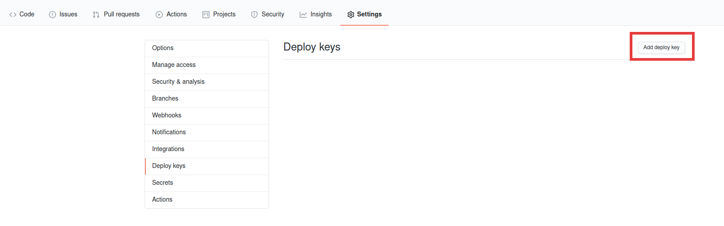Viewport: 724px width, 226px height.
Task: Select the Settings tab
Action: tap(364, 14)
